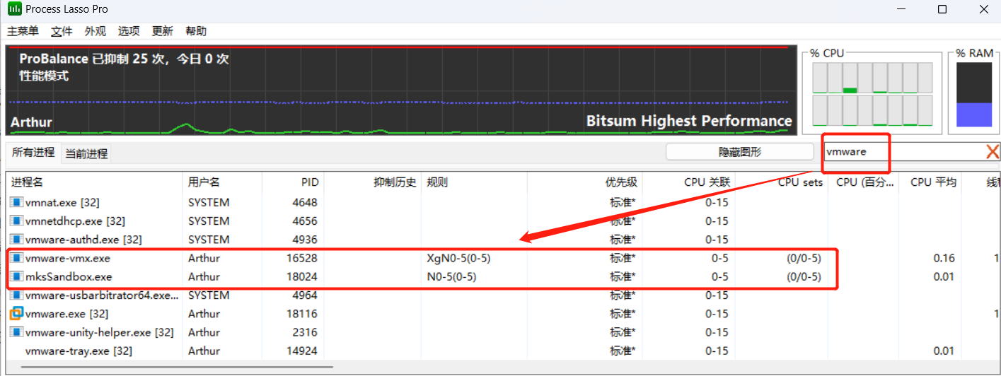Click the vmnat.exe process icon

click(17, 202)
